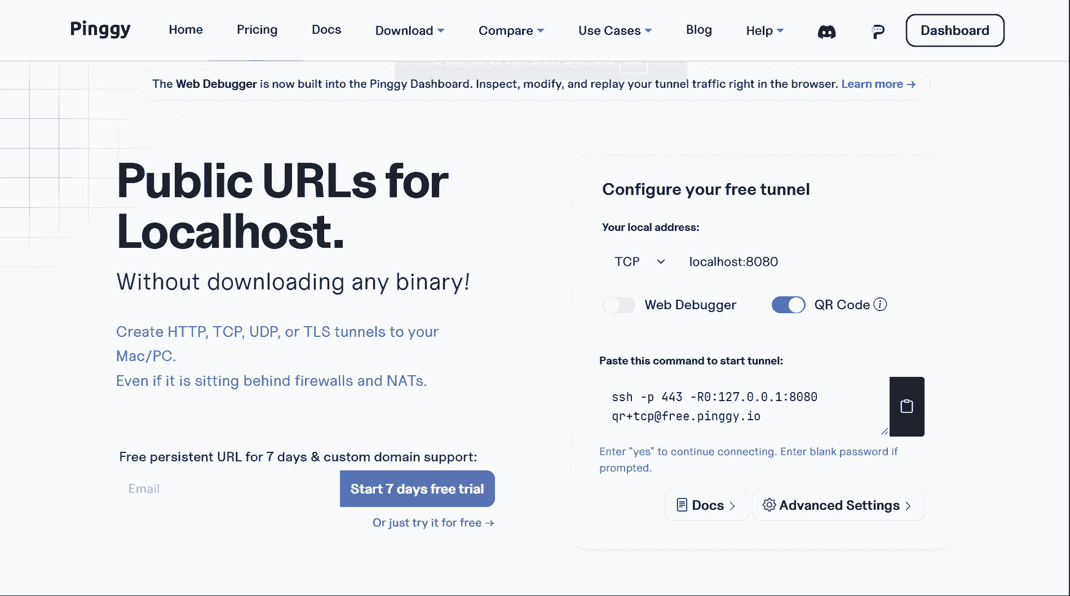Expand the Download menu
Image resolution: width=1070 pixels, height=596 pixels.
(x=410, y=30)
